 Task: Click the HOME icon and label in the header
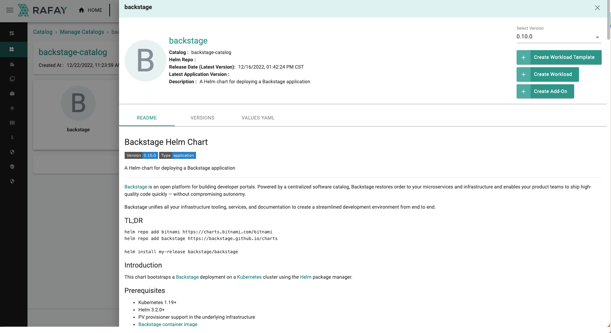coord(91,10)
